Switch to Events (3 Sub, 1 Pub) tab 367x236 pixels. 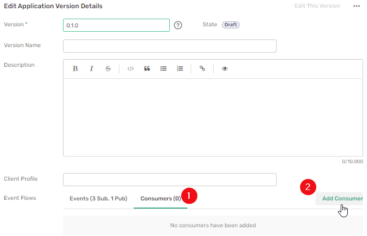coord(99,198)
